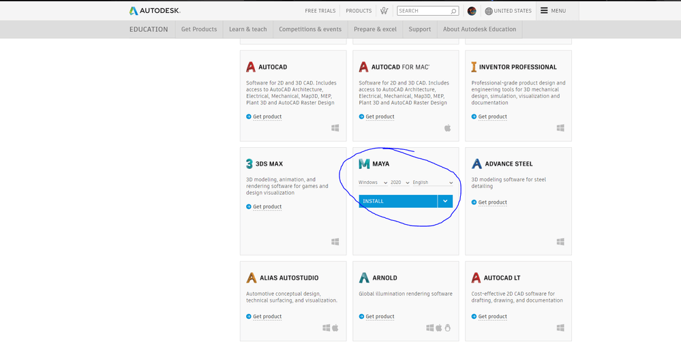681x344 pixels.
Task: Open the hamburger MENU icon
Action: click(544, 11)
